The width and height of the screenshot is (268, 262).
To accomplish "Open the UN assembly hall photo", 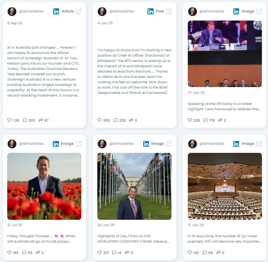I will click(x=225, y=186).
